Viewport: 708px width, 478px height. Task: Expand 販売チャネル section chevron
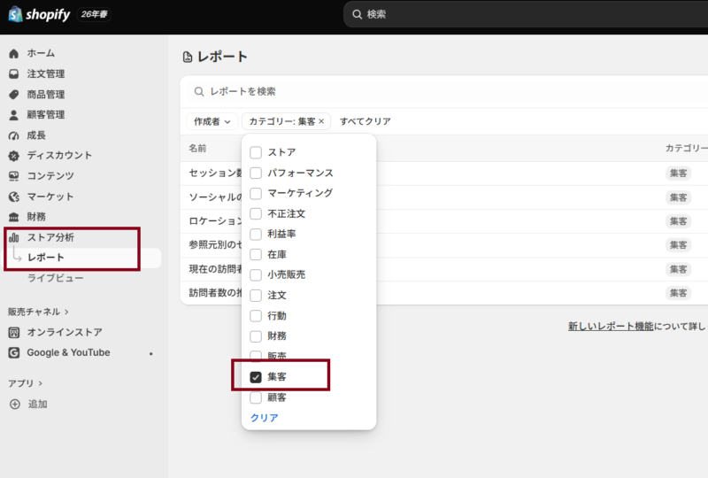click(67, 312)
